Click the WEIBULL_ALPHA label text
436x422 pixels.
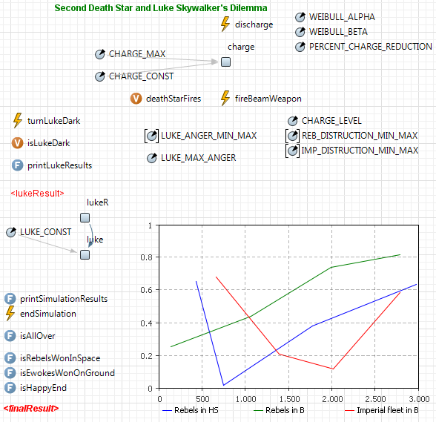(x=342, y=17)
